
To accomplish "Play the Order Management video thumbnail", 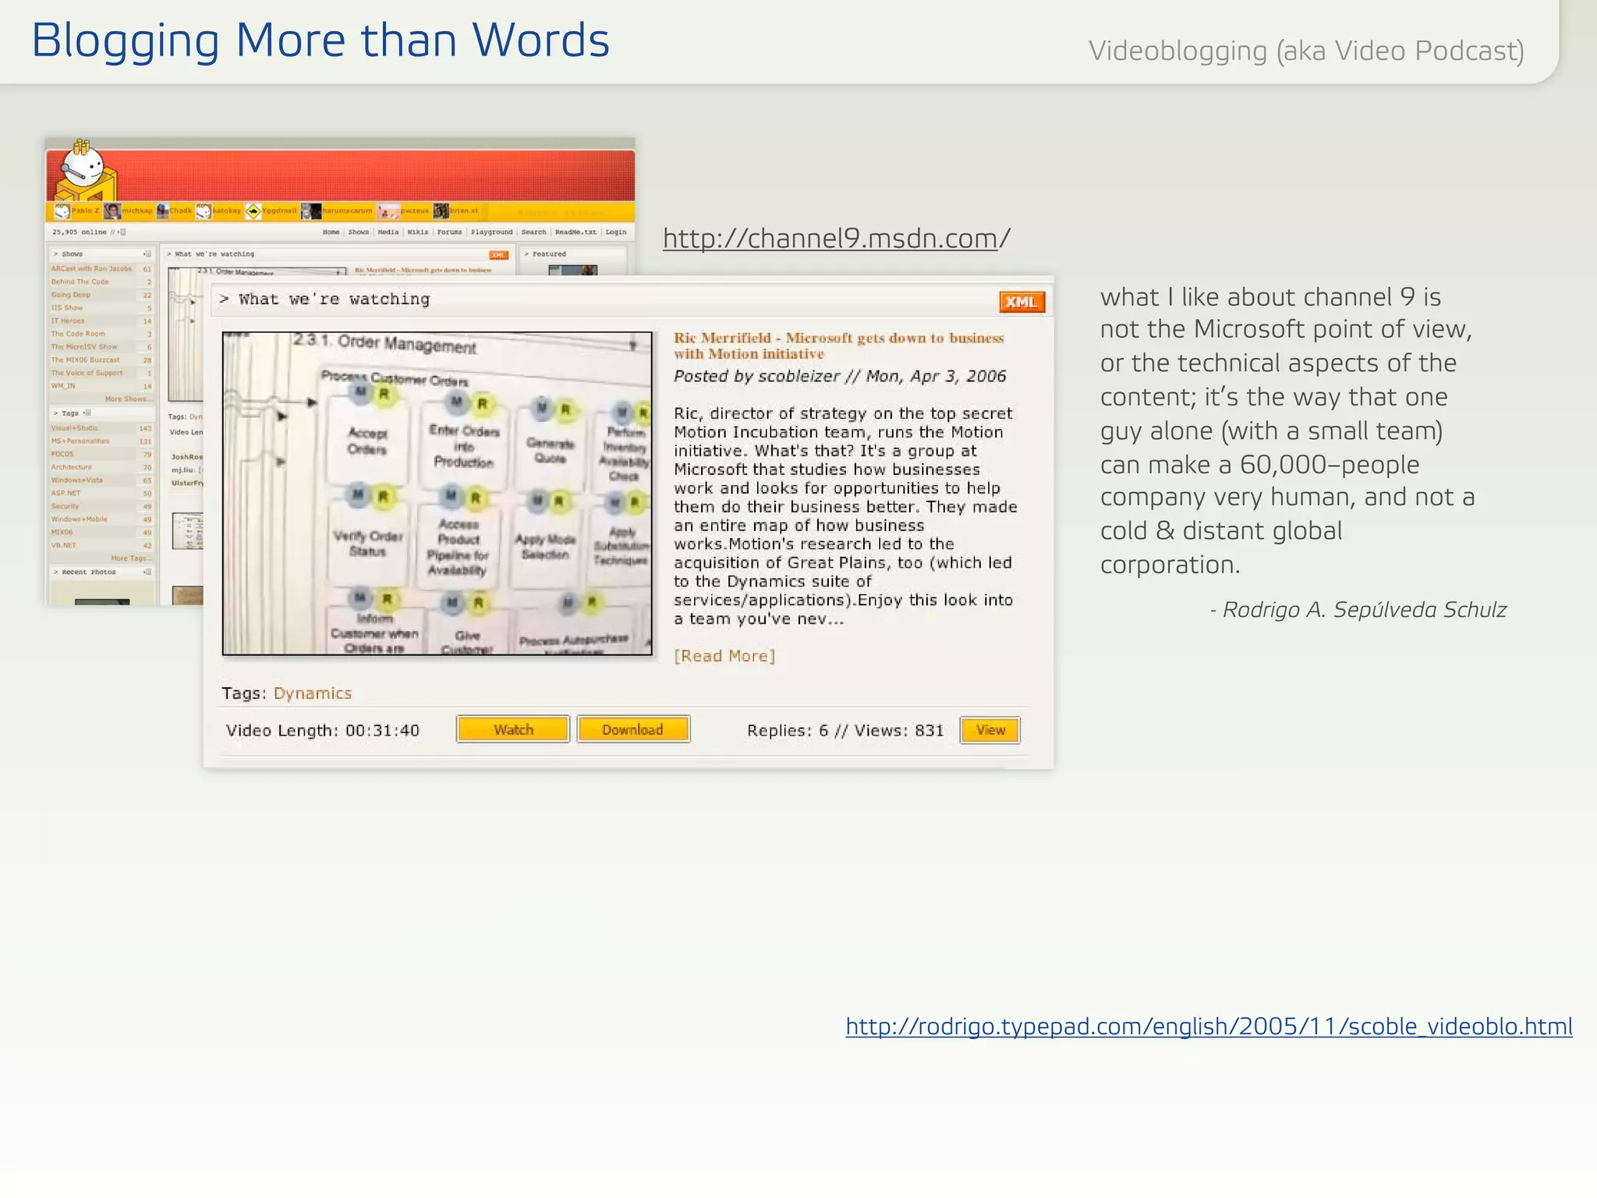I will click(x=437, y=494).
